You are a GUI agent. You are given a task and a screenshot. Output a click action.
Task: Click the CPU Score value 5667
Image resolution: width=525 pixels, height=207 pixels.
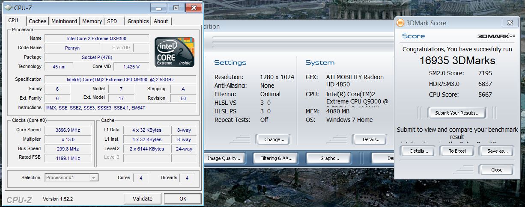485,95
